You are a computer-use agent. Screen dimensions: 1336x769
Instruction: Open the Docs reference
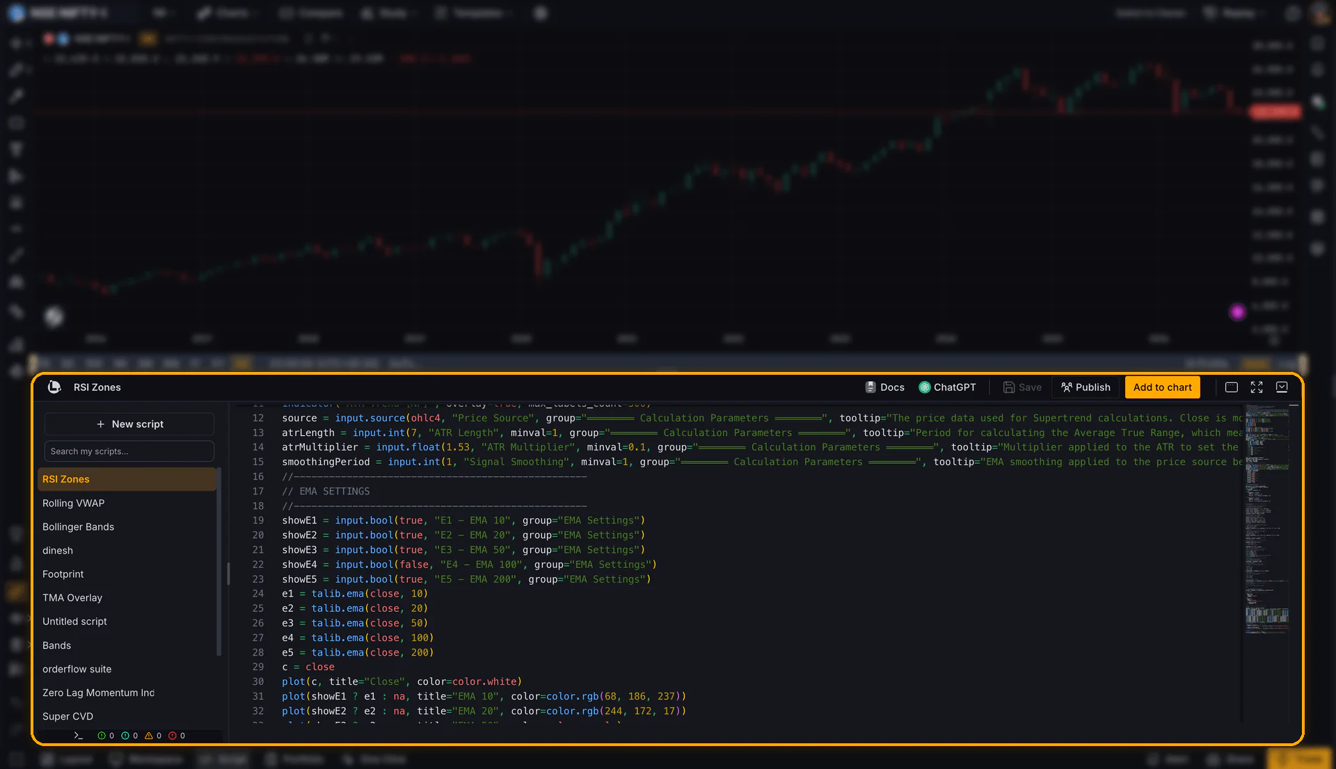point(884,387)
